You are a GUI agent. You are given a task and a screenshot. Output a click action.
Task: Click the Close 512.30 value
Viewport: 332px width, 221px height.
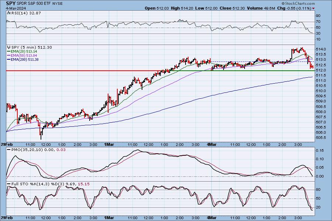tap(232, 8)
